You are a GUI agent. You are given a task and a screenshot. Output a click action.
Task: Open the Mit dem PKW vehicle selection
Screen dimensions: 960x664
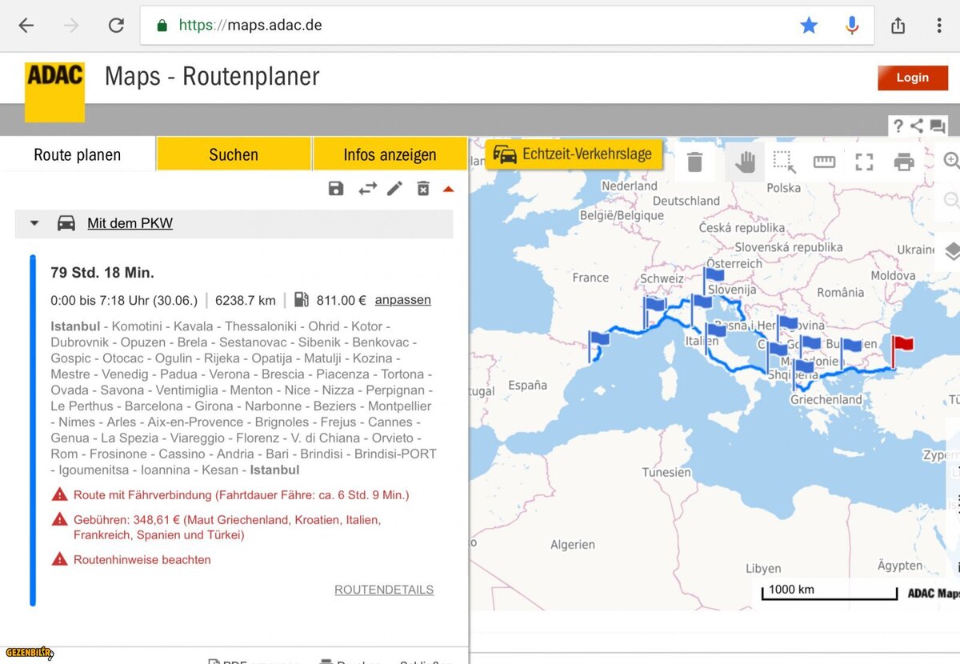coord(130,223)
